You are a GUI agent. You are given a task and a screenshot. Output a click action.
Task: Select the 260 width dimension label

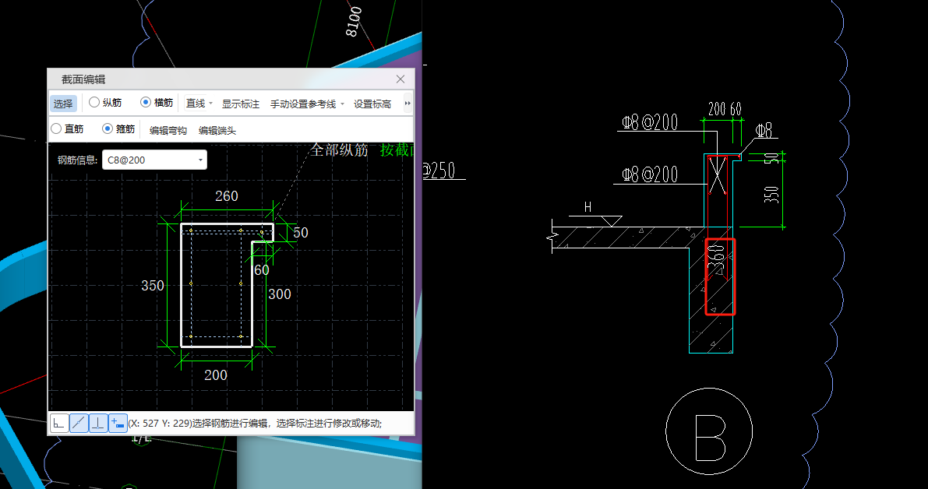pyautogui.click(x=227, y=195)
